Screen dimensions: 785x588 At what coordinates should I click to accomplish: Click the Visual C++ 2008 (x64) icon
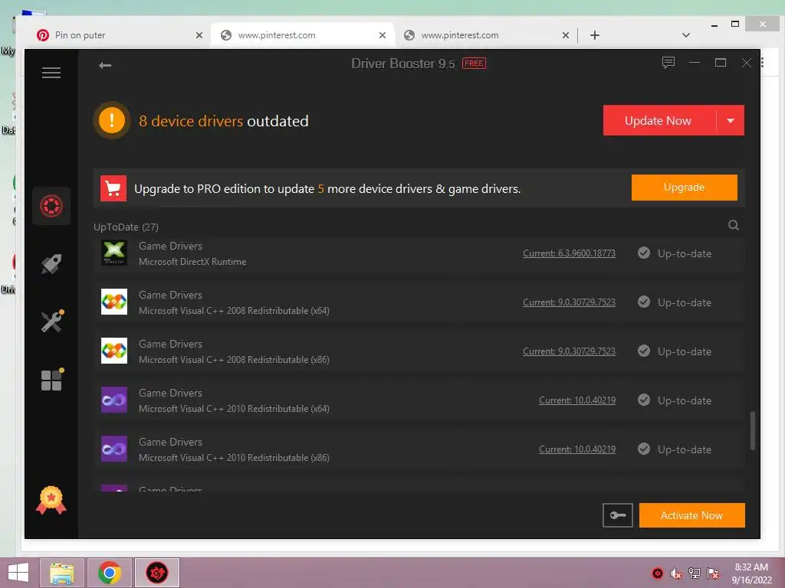[114, 302]
